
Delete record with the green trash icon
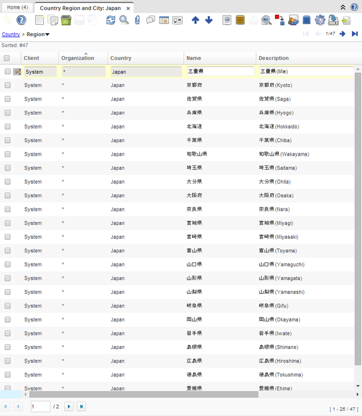coord(66,20)
